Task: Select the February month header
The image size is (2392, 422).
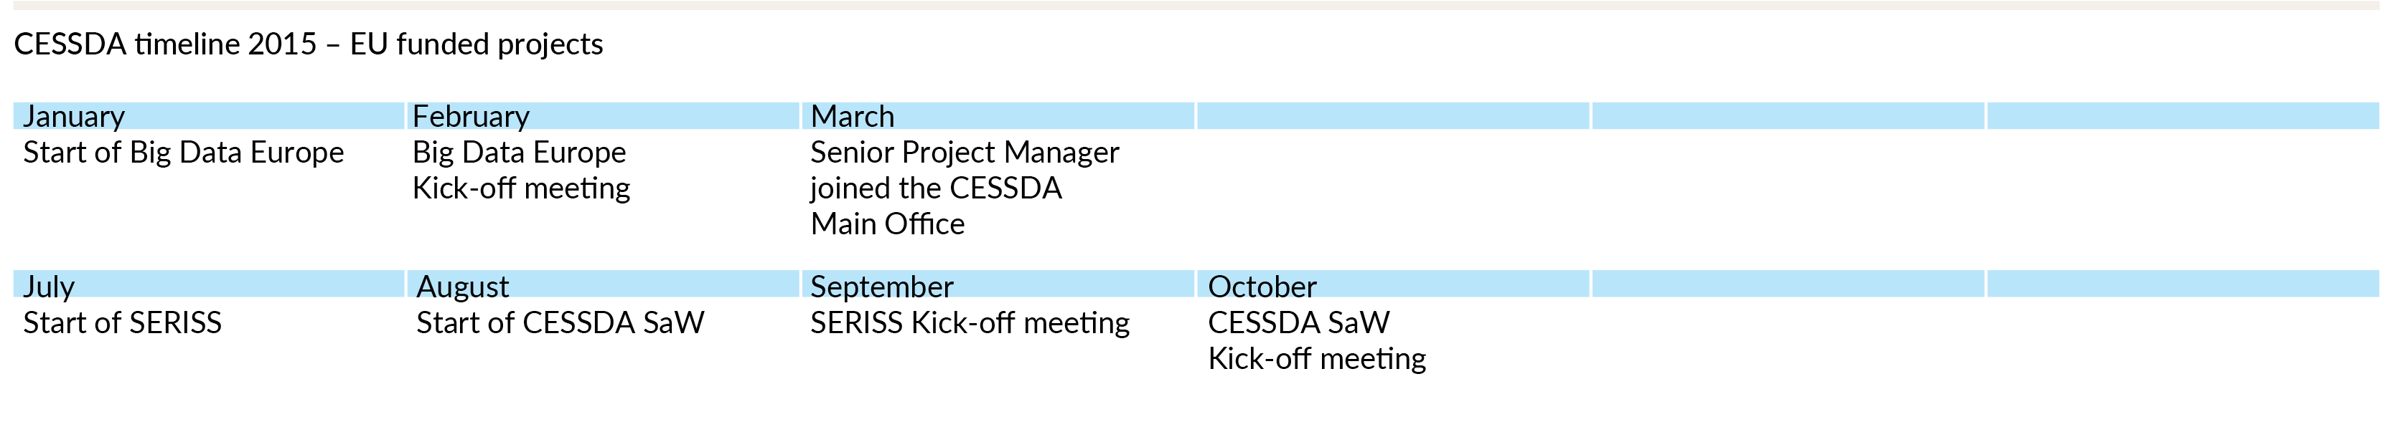Action: click(603, 117)
